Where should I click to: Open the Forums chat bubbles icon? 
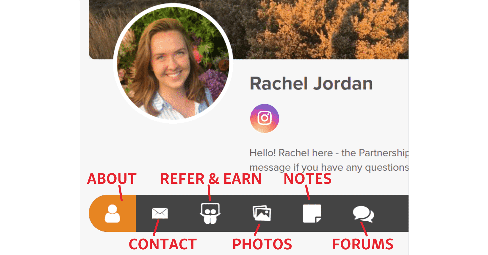point(363,214)
